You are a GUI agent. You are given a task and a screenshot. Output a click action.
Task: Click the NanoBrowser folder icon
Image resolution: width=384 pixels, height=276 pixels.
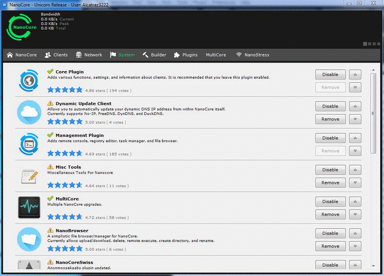[x=29, y=239]
